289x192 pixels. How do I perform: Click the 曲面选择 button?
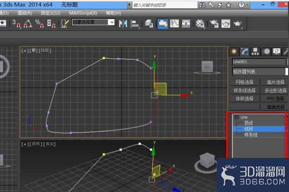pos(276,107)
